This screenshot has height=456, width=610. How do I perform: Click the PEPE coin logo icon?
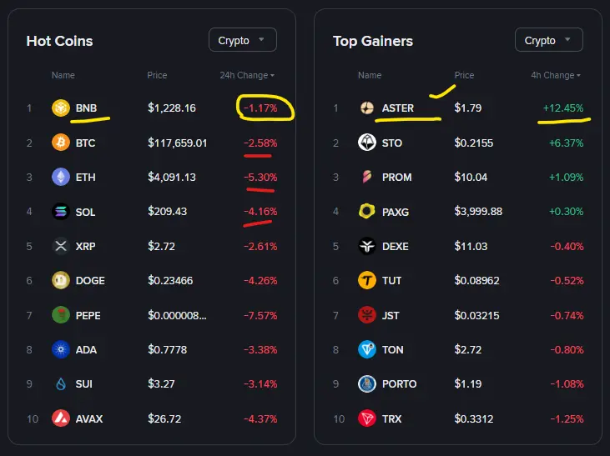60,315
